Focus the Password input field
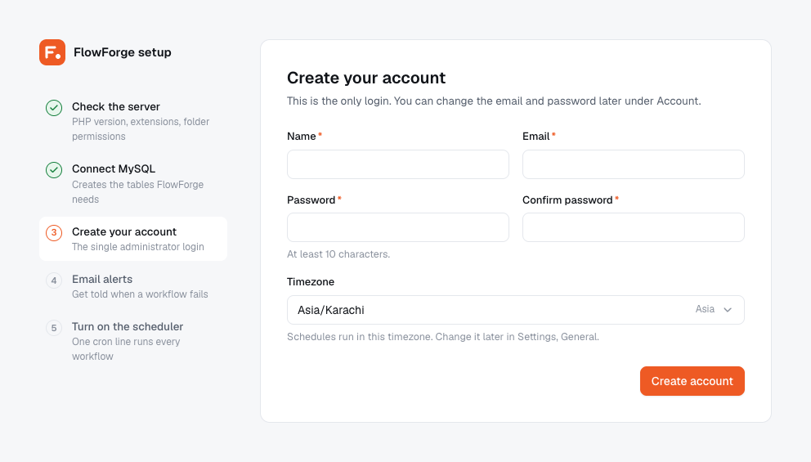This screenshot has width=811, height=462. 398,227
